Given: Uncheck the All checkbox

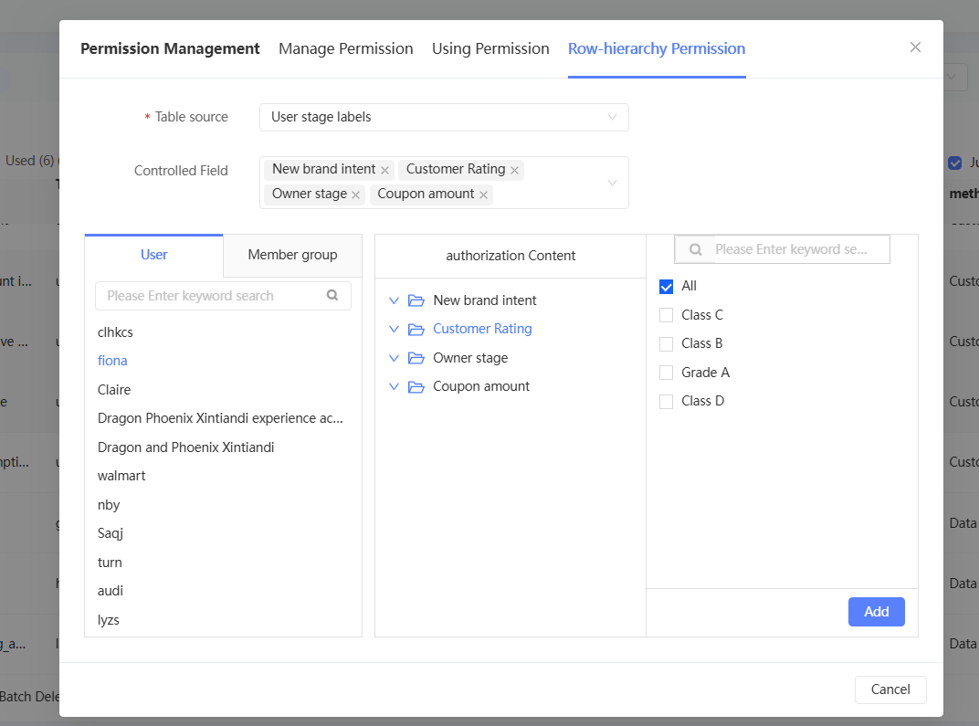Looking at the screenshot, I should [x=667, y=286].
